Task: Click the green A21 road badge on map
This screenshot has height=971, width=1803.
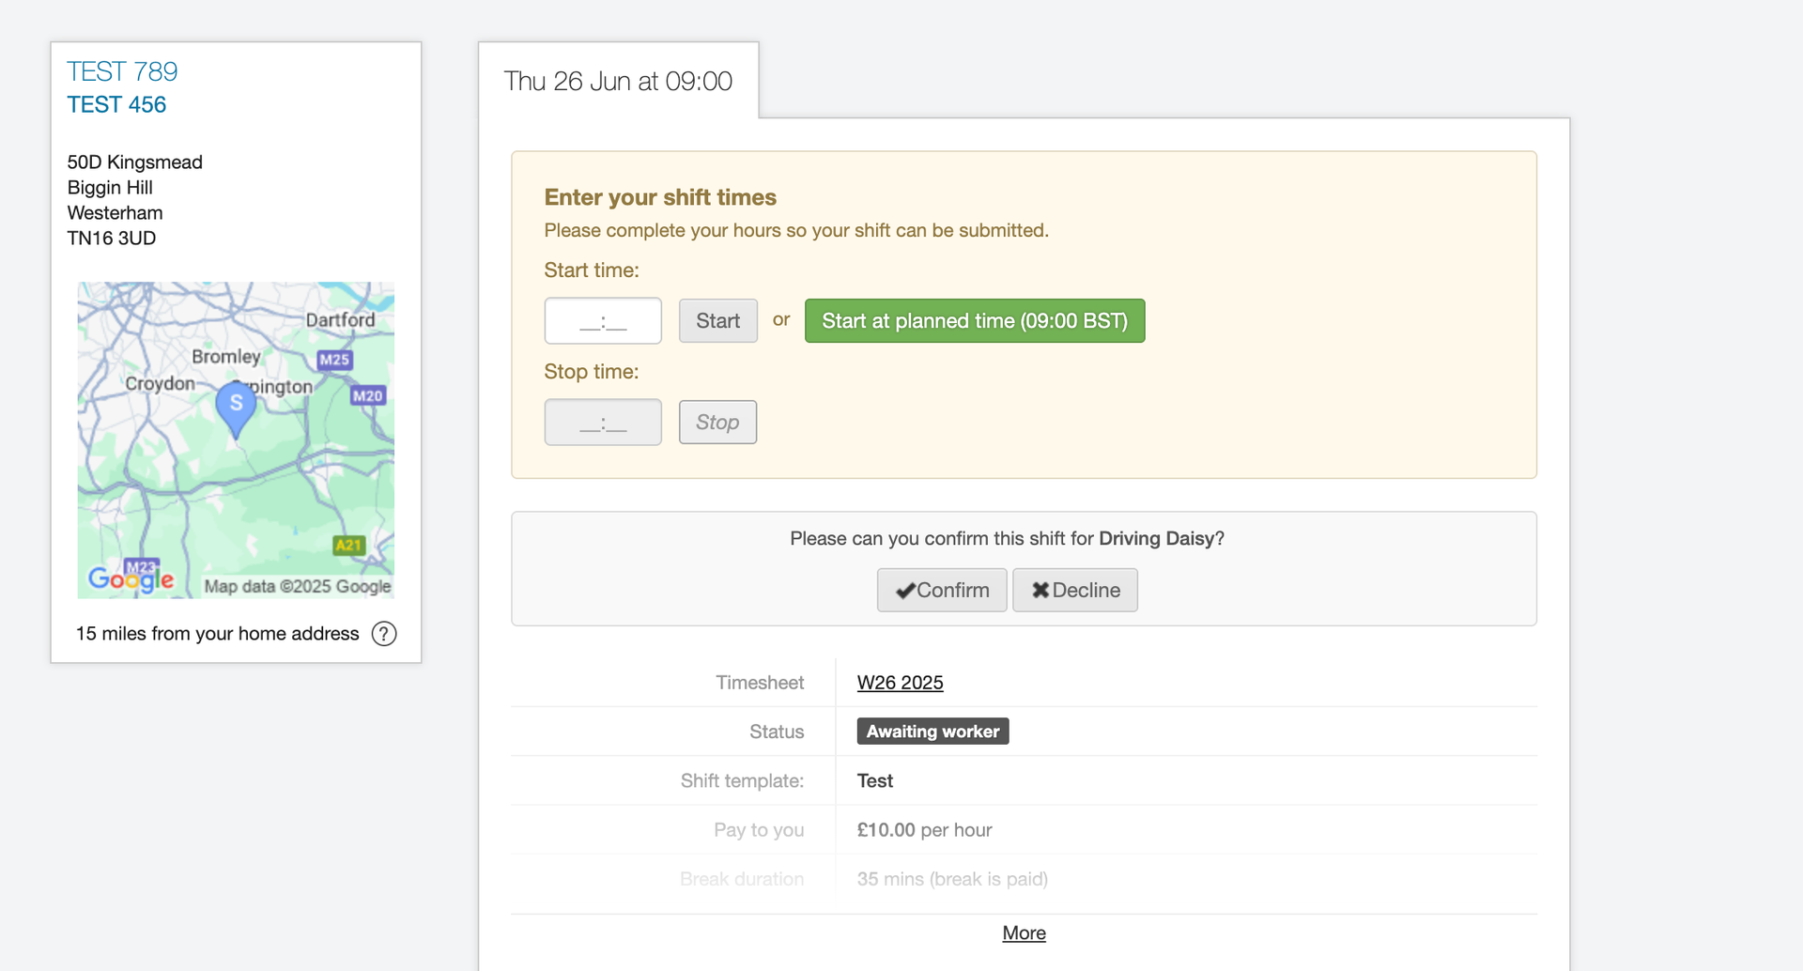Action: [348, 545]
